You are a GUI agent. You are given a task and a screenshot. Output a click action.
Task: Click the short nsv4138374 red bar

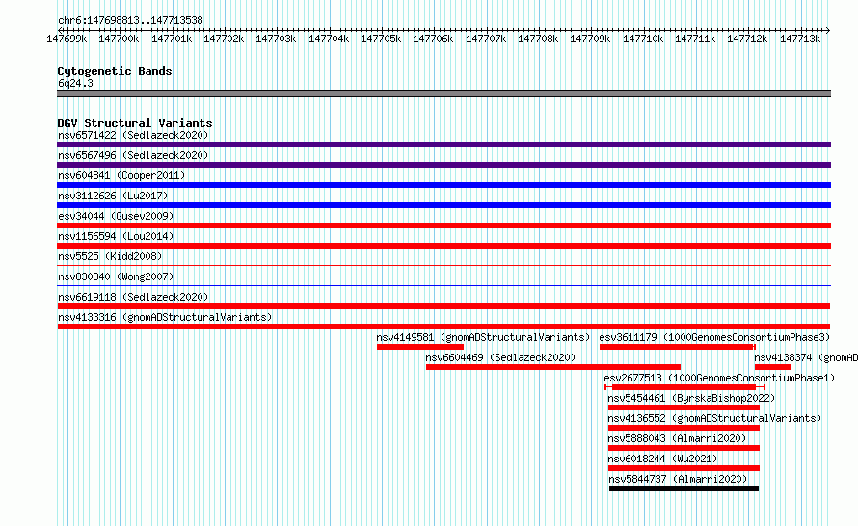[772, 367]
